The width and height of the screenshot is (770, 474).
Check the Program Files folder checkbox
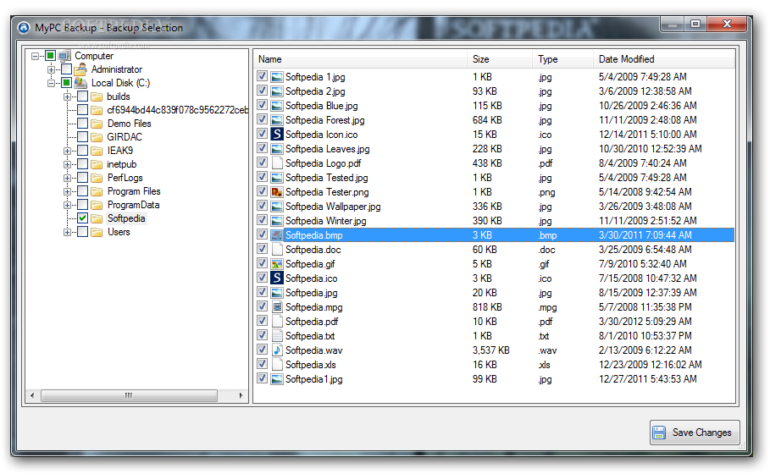point(82,191)
